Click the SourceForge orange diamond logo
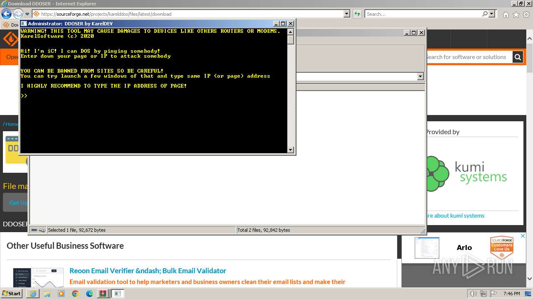This screenshot has height=299, width=533. (x=10, y=39)
